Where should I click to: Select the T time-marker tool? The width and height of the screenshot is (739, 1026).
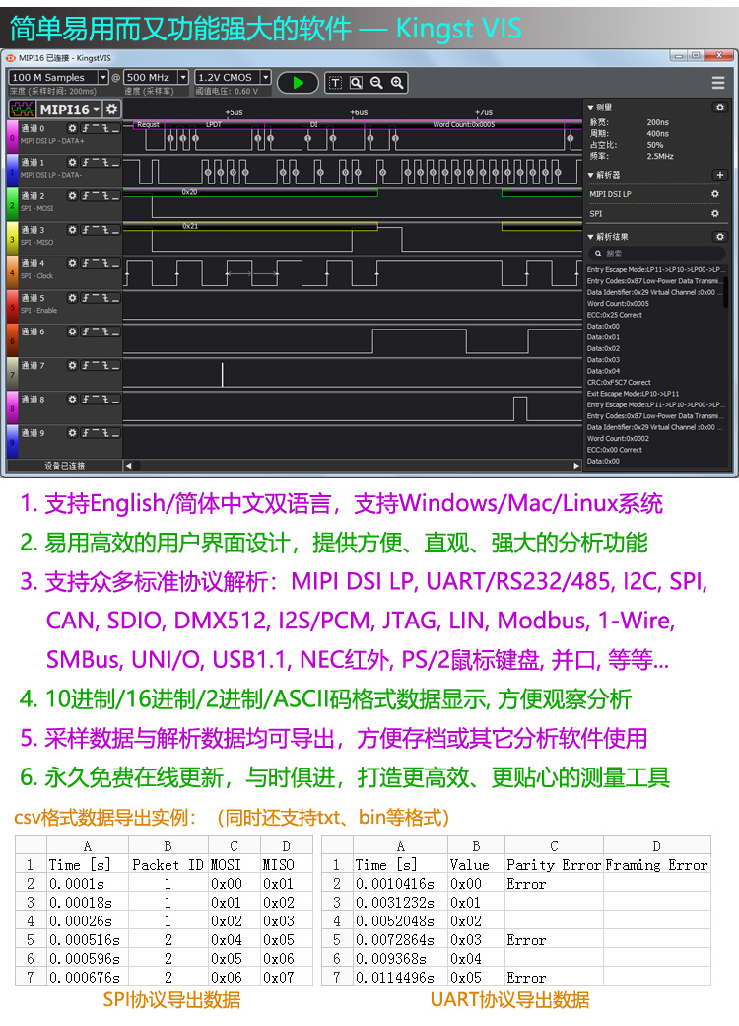pyautogui.click(x=335, y=83)
